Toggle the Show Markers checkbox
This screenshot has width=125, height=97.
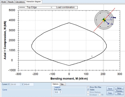click(88, 92)
